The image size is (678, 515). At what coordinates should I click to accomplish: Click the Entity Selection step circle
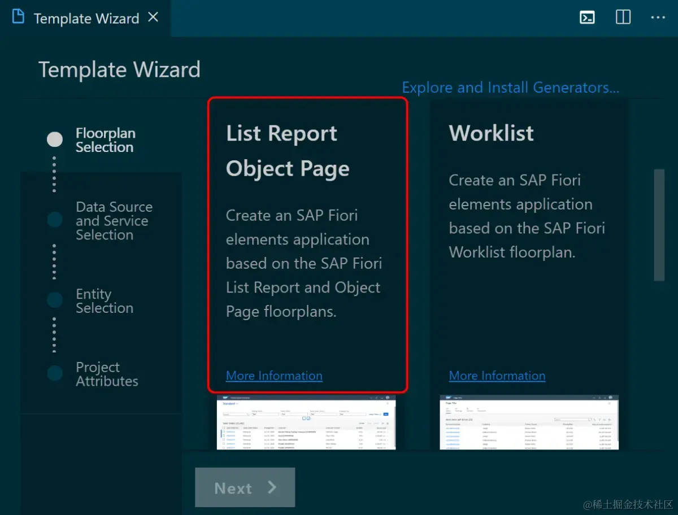tap(55, 300)
